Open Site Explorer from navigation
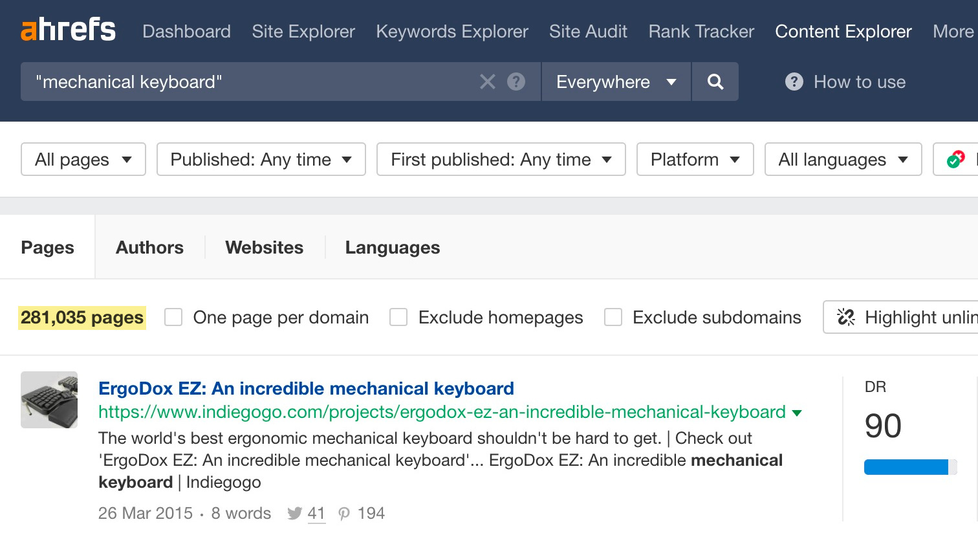Image resolution: width=978 pixels, height=535 pixels. pos(303,31)
